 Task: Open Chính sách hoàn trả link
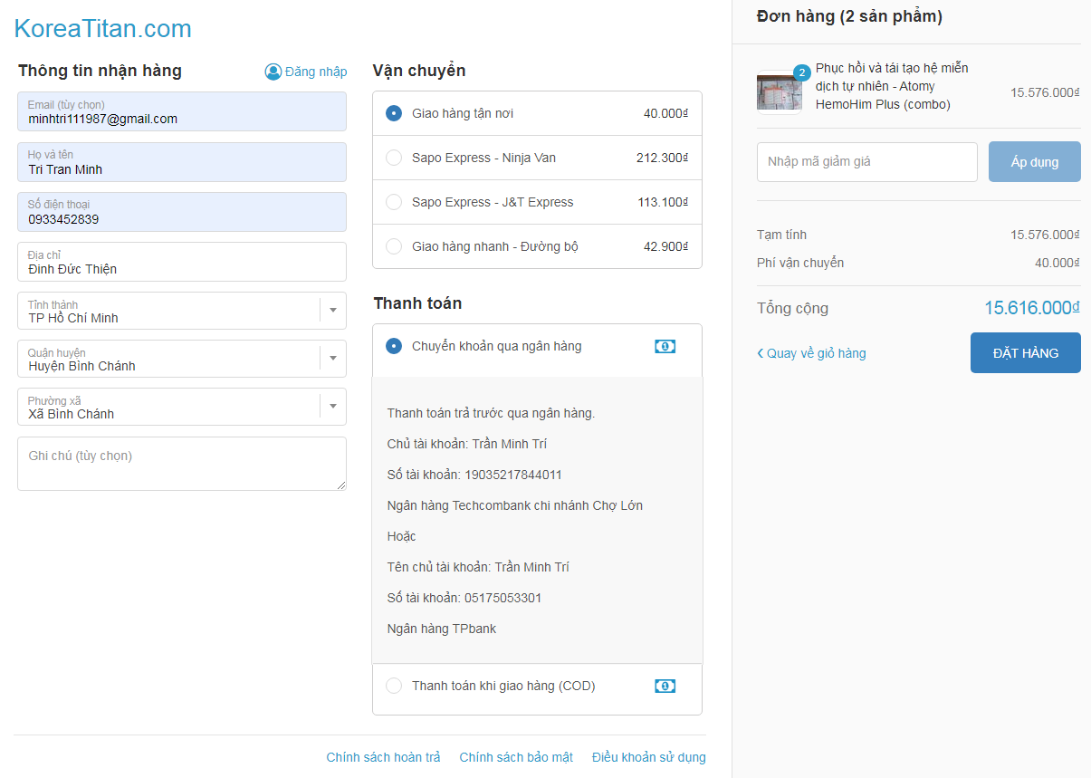coord(383,757)
